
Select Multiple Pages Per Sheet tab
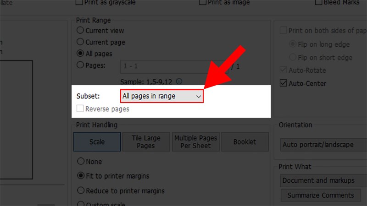coord(196,142)
